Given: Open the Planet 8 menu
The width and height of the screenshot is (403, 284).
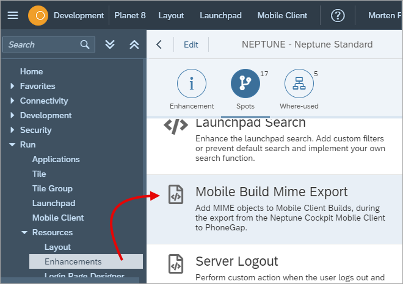Looking at the screenshot, I should tap(130, 15).
